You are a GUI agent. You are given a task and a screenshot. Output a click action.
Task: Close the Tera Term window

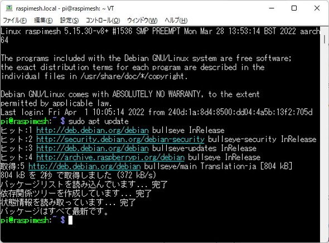pos(317,8)
